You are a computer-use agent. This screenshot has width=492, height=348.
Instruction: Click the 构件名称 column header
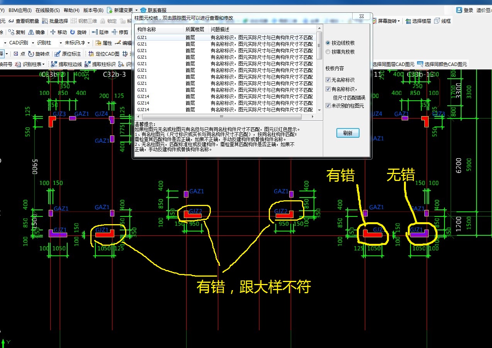(159, 29)
